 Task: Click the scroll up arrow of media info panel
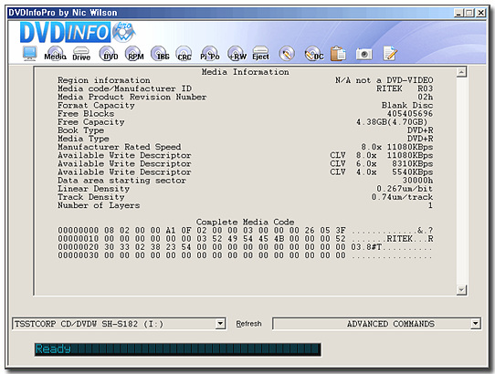[461, 72]
